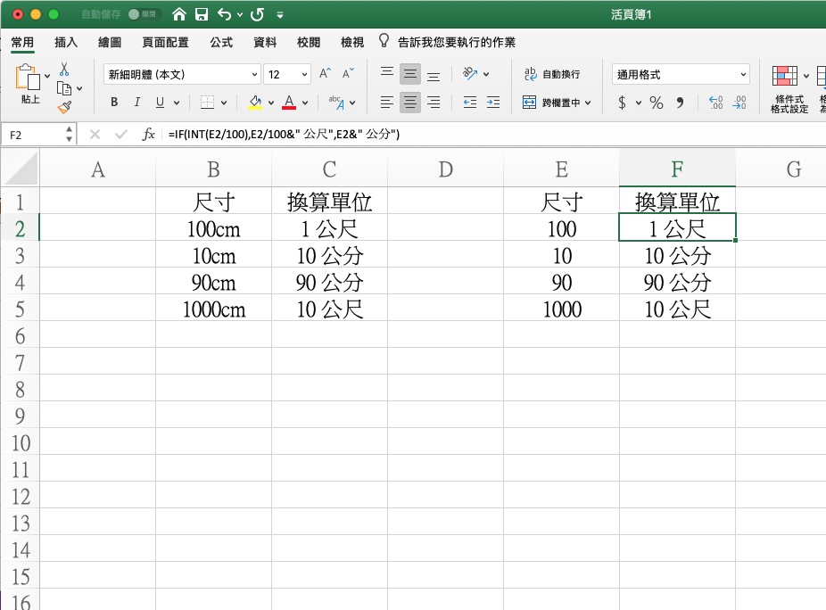Click the Cut scissors icon

(x=64, y=69)
